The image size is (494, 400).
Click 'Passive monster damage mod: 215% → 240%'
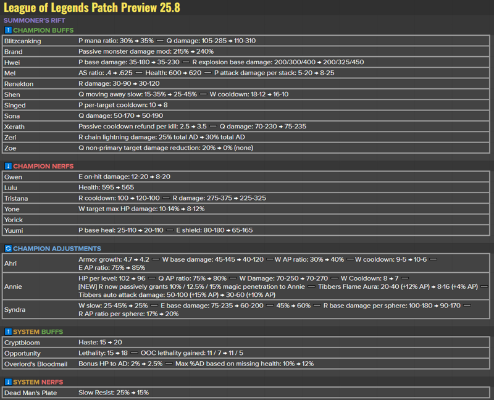[146, 51]
